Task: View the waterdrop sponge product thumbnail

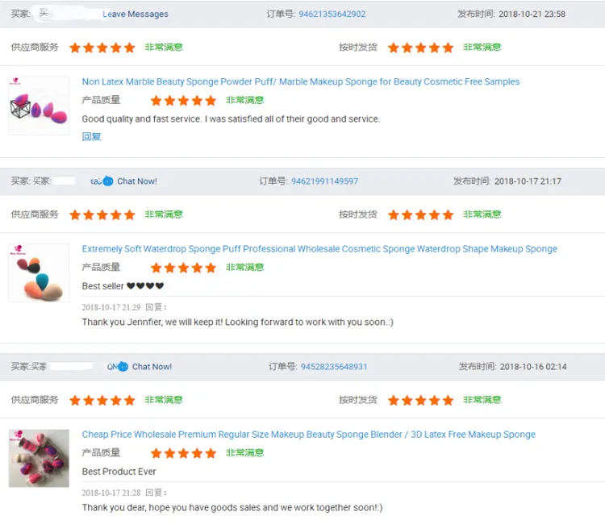Action: pos(39,273)
